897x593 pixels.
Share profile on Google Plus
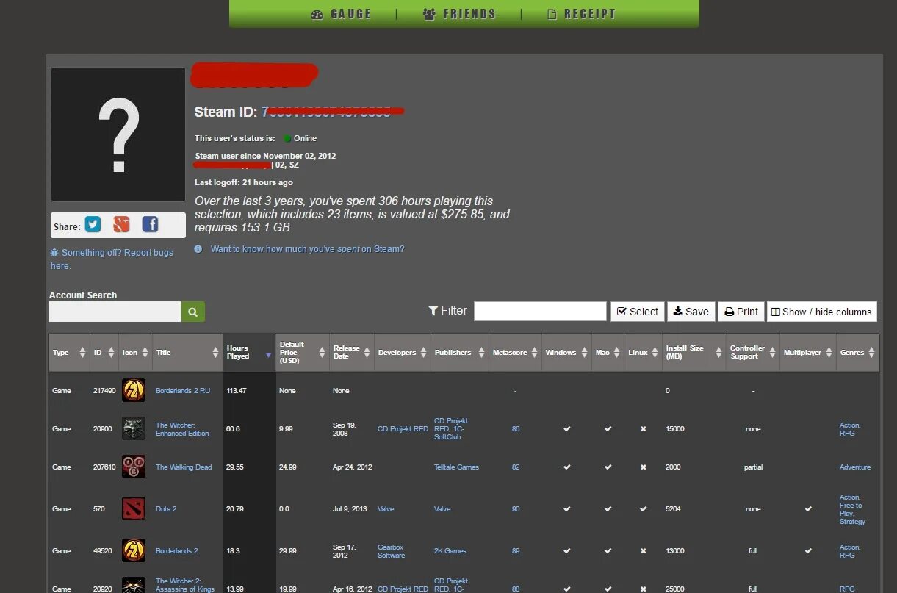coord(121,225)
